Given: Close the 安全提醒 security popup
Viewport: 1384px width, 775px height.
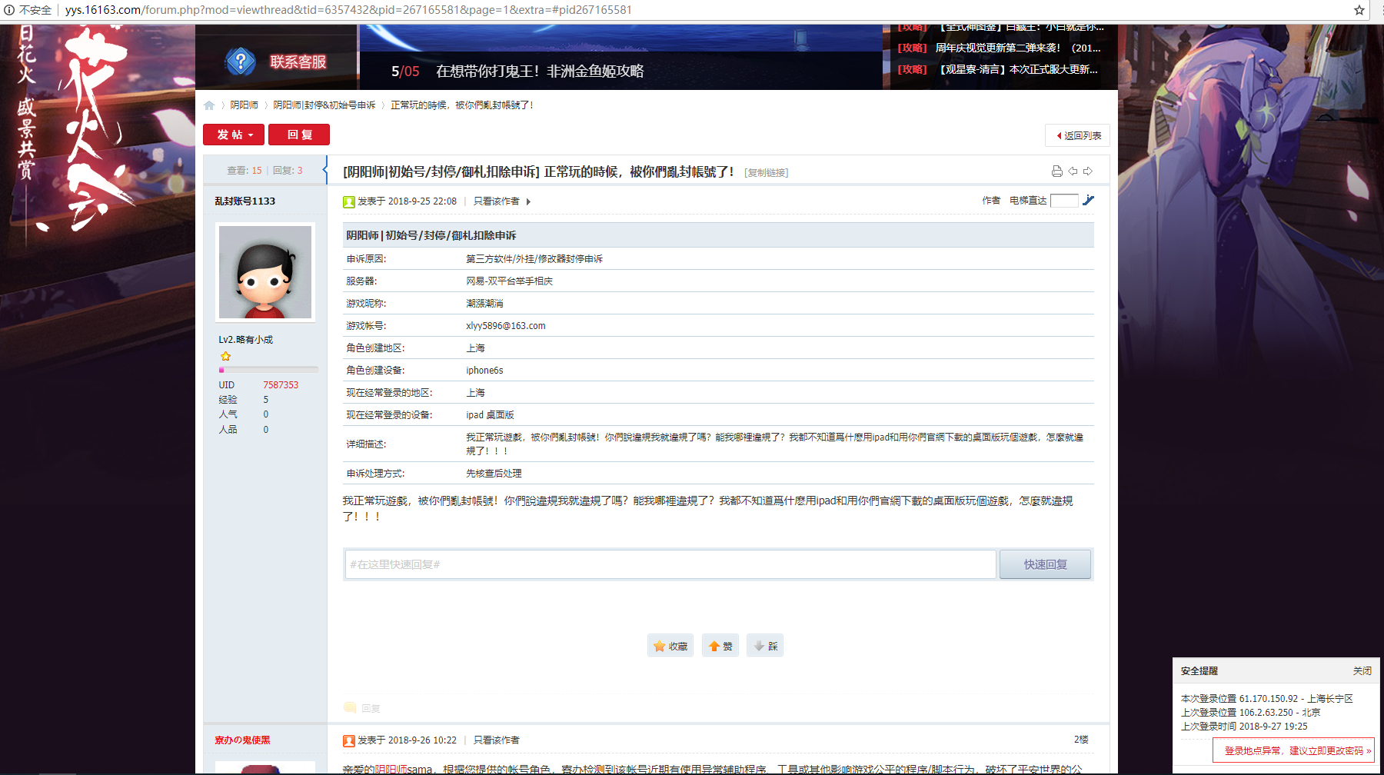Looking at the screenshot, I should click(1362, 671).
